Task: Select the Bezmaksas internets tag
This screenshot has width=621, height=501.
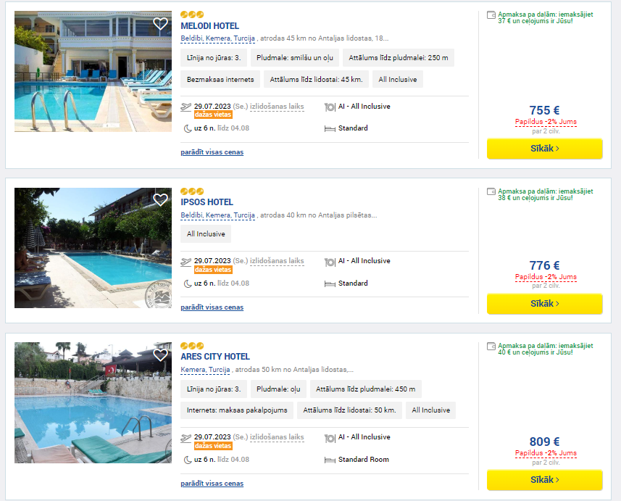Action: coord(220,79)
